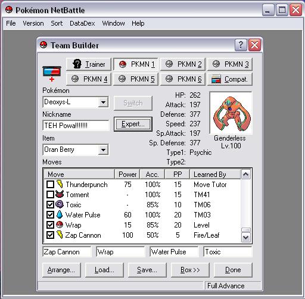Screen dimensions: 305x299
Task: Click the Compat. button icon
Action: pyautogui.click(x=216, y=79)
